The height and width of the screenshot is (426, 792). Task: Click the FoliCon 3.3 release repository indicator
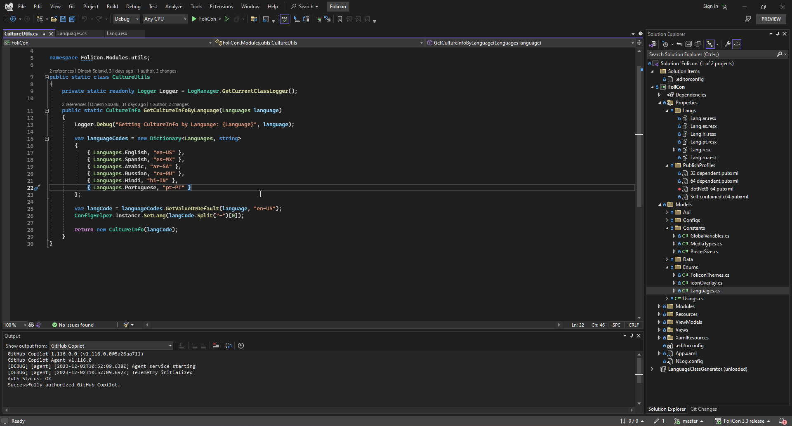pos(743,421)
